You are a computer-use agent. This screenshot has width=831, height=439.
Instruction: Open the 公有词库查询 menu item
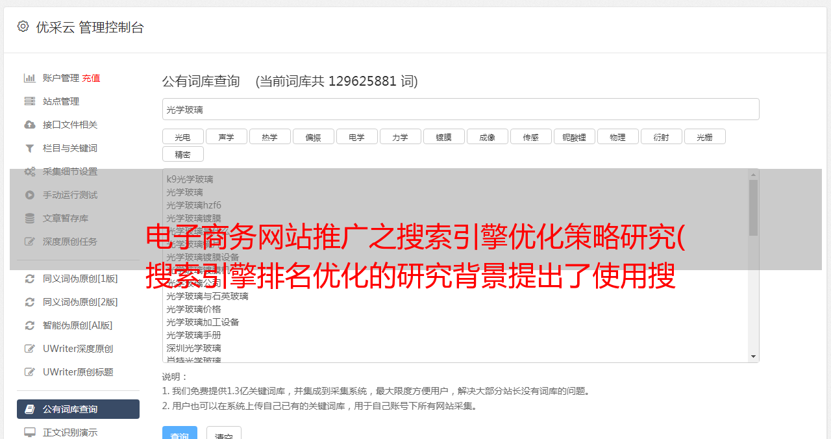(78, 409)
